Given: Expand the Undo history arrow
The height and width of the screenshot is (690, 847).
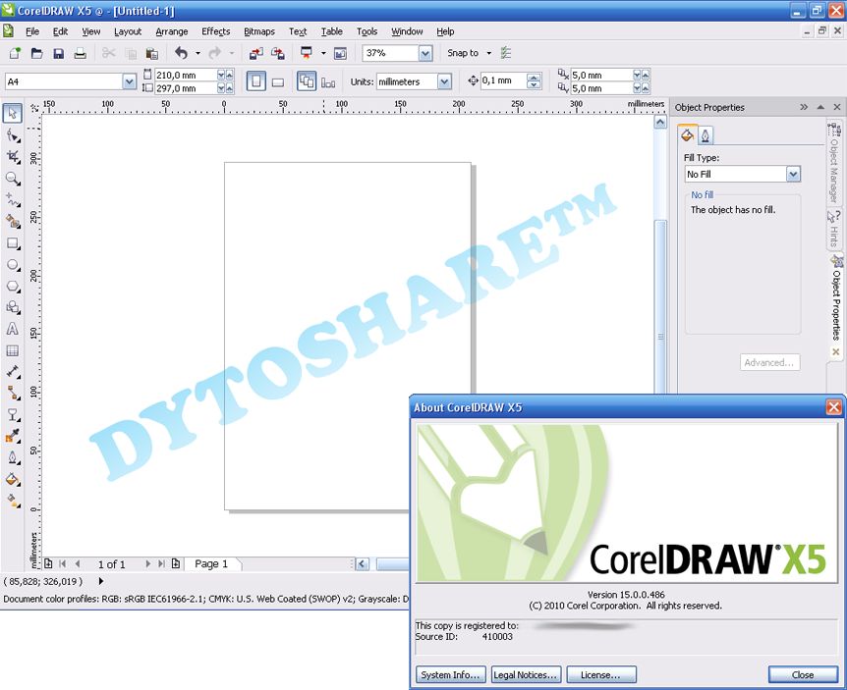Looking at the screenshot, I should [198, 53].
